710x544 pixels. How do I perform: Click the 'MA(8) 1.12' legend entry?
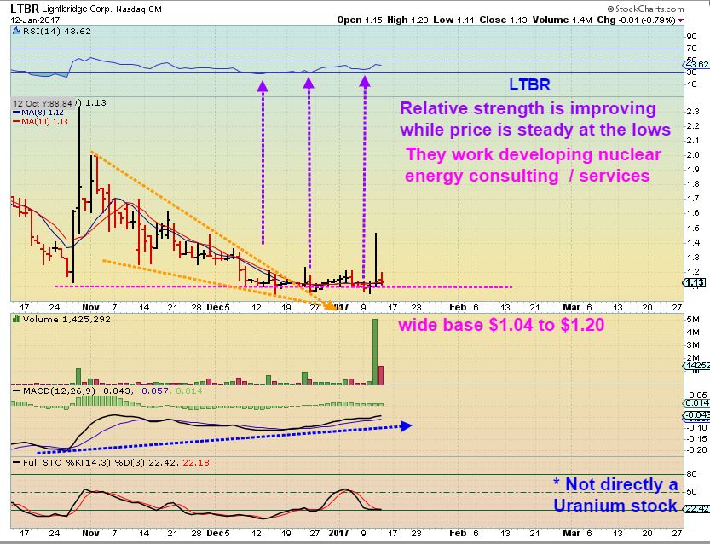(x=38, y=113)
